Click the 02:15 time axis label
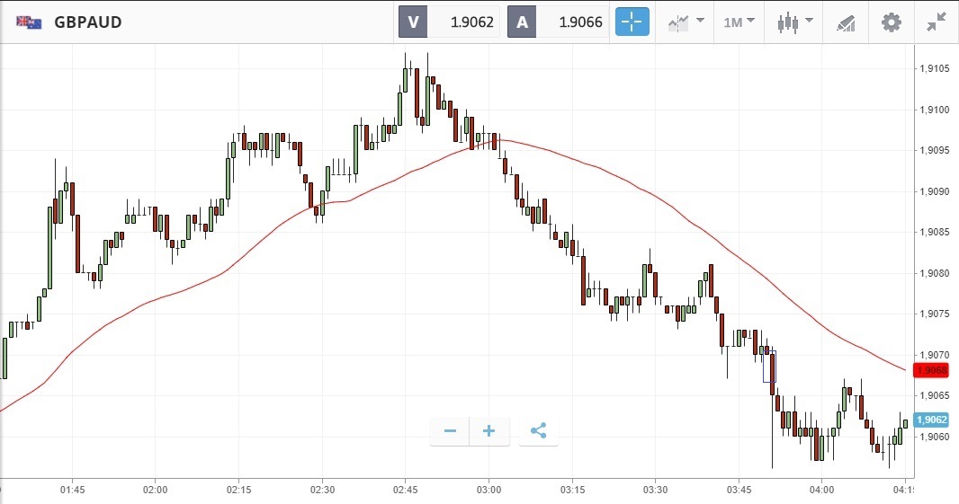Image resolution: width=959 pixels, height=504 pixels. [238, 490]
